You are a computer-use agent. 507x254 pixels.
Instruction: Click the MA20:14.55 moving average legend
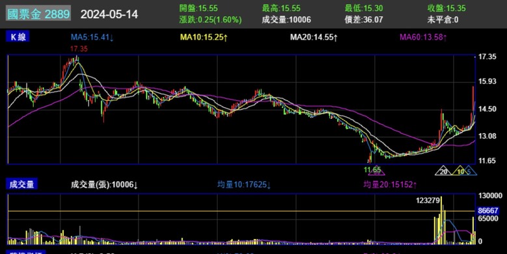tap(314, 37)
